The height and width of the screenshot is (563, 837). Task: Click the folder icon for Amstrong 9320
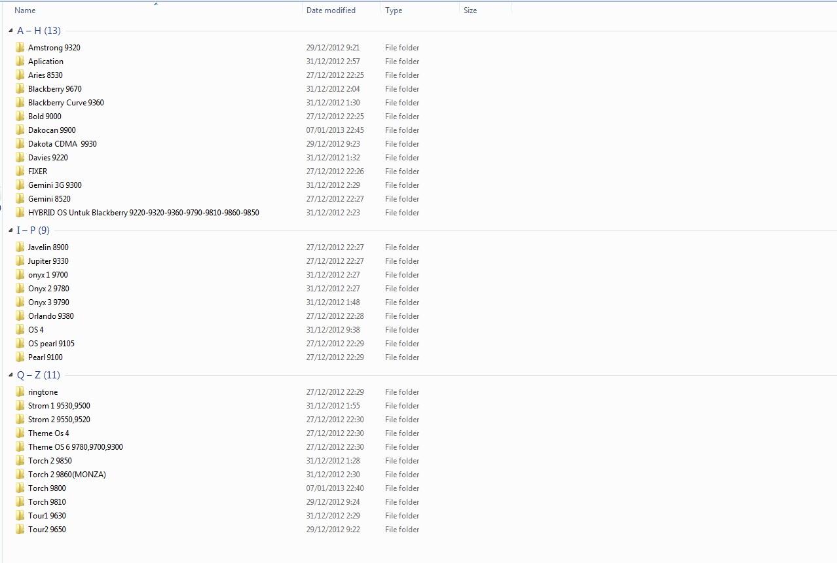[20, 48]
